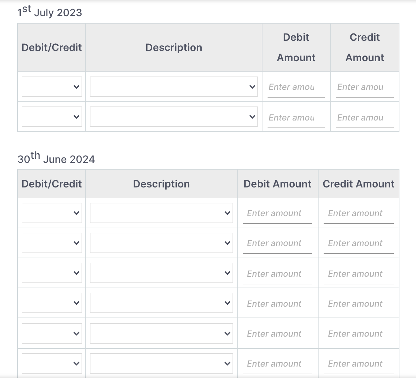Open second-row Description dropdown under 1st July 2023
416x380 pixels.
(x=174, y=117)
